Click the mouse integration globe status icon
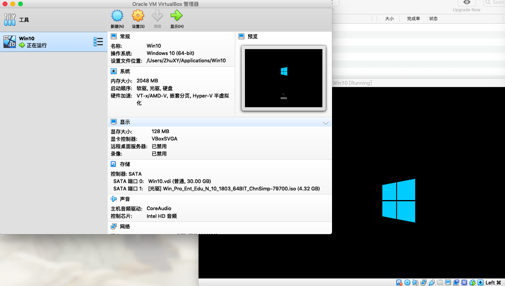This screenshot has width=505, height=286. click(472, 283)
